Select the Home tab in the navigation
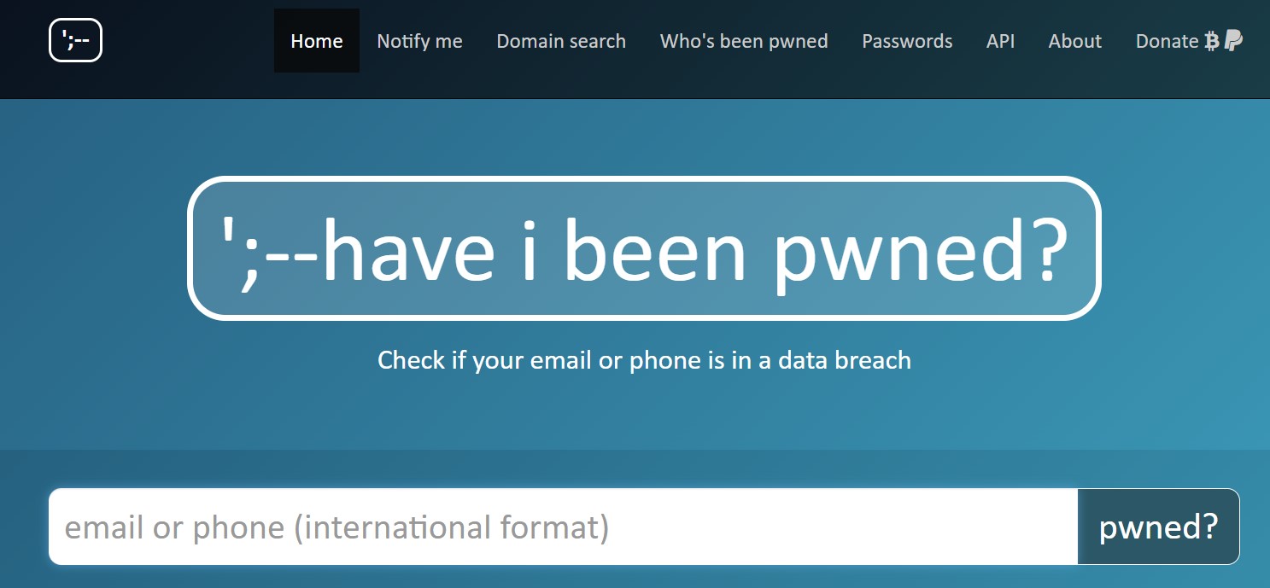This screenshot has width=1270, height=588. pos(316,40)
